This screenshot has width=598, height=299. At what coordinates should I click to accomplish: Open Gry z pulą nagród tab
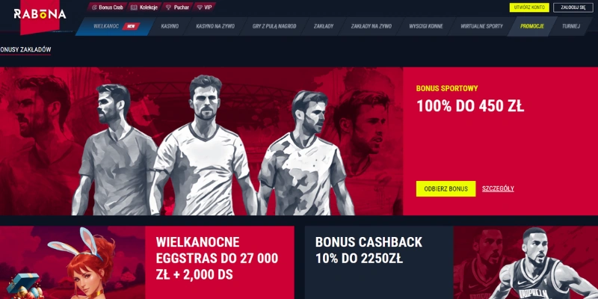(274, 26)
